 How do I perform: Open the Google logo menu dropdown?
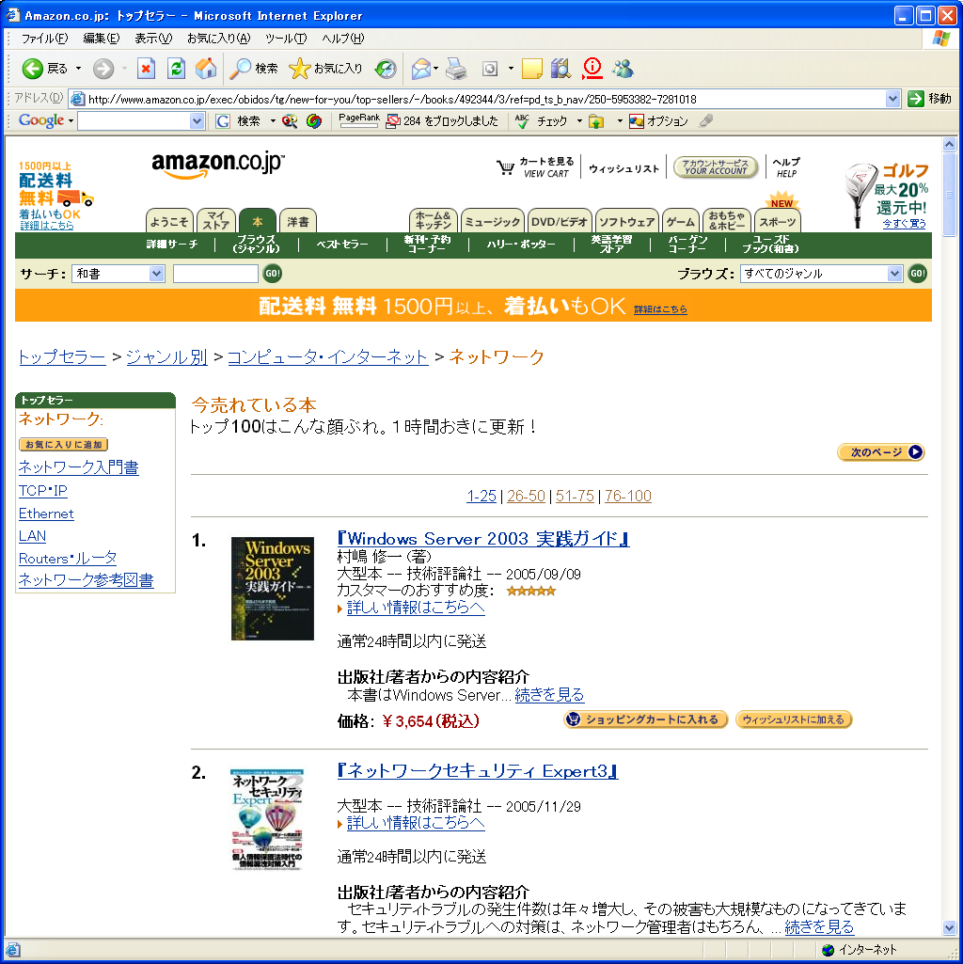[71, 121]
